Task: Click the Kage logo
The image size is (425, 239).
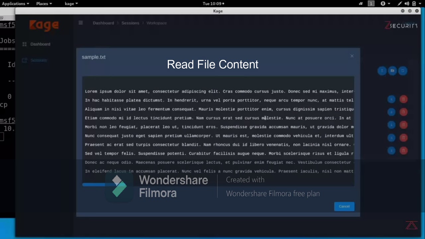Action: click(44, 25)
